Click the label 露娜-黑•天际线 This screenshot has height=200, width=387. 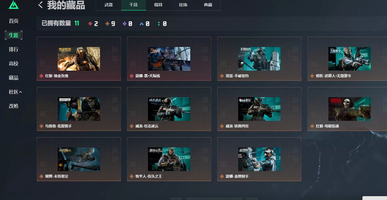tap(148, 76)
